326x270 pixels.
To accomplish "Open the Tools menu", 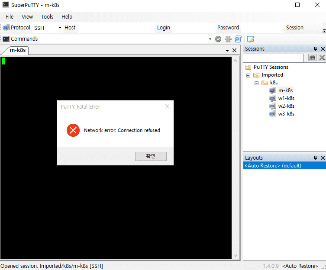I will pyautogui.click(x=47, y=17).
